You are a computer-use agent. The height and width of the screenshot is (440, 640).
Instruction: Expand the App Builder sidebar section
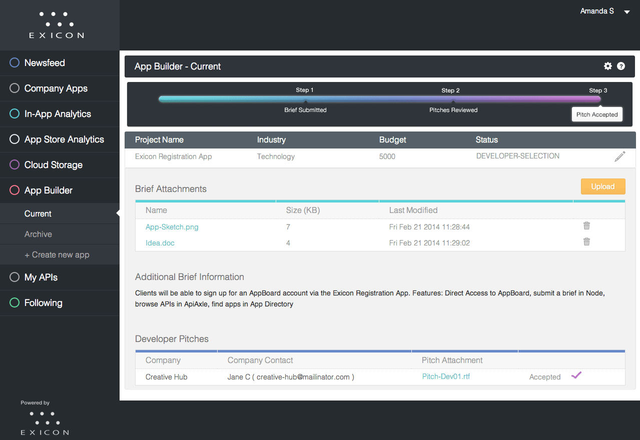click(49, 190)
